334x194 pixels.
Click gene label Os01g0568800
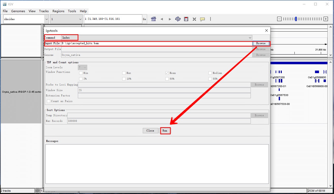(x=317, y=77)
